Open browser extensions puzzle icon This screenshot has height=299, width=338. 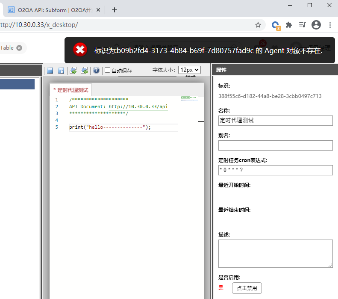288,25
